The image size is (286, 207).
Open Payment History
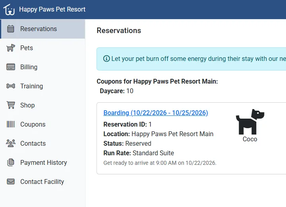pyautogui.click(x=43, y=162)
